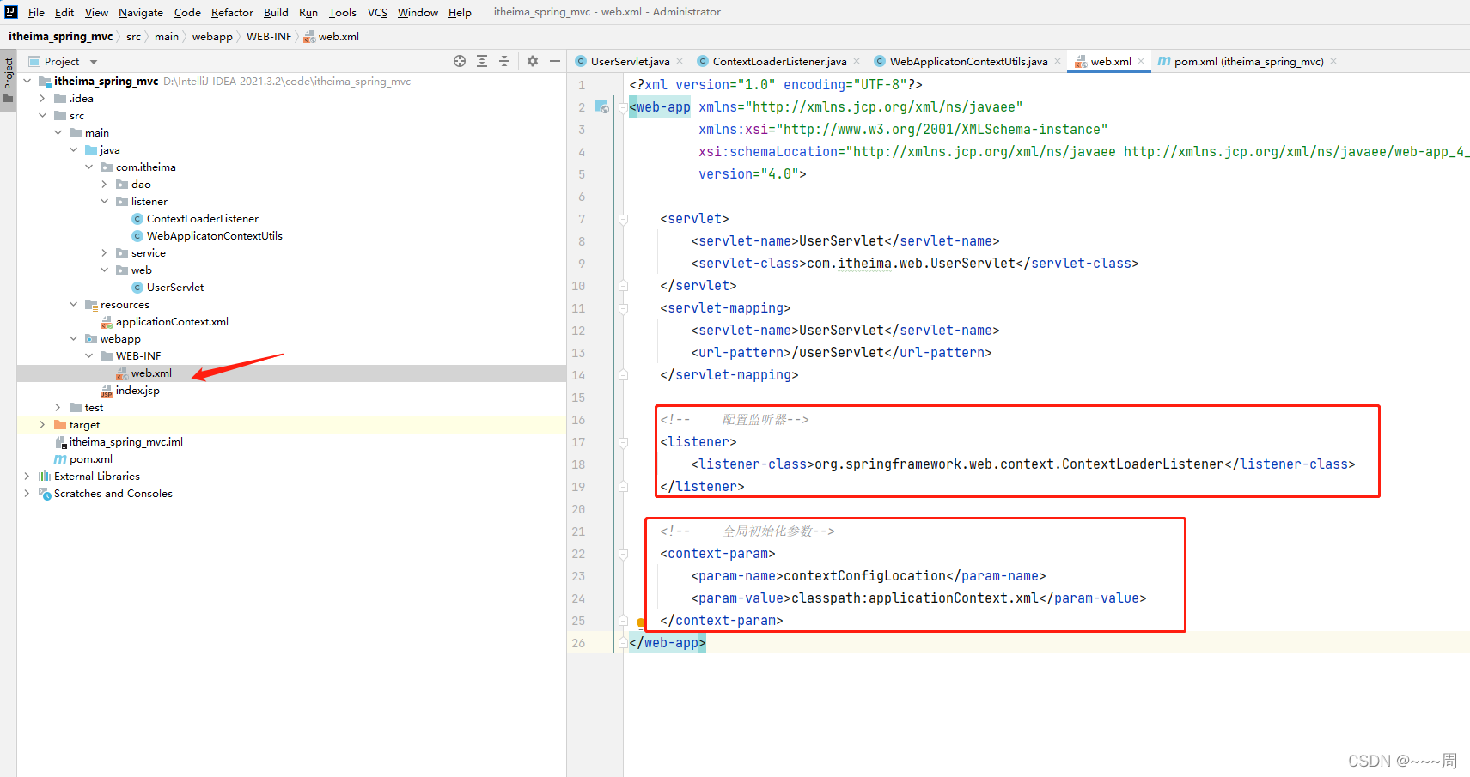The width and height of the screenshot is (1470, 777).
Task: Expand the test folder
Action: click(x=58, y=407)
